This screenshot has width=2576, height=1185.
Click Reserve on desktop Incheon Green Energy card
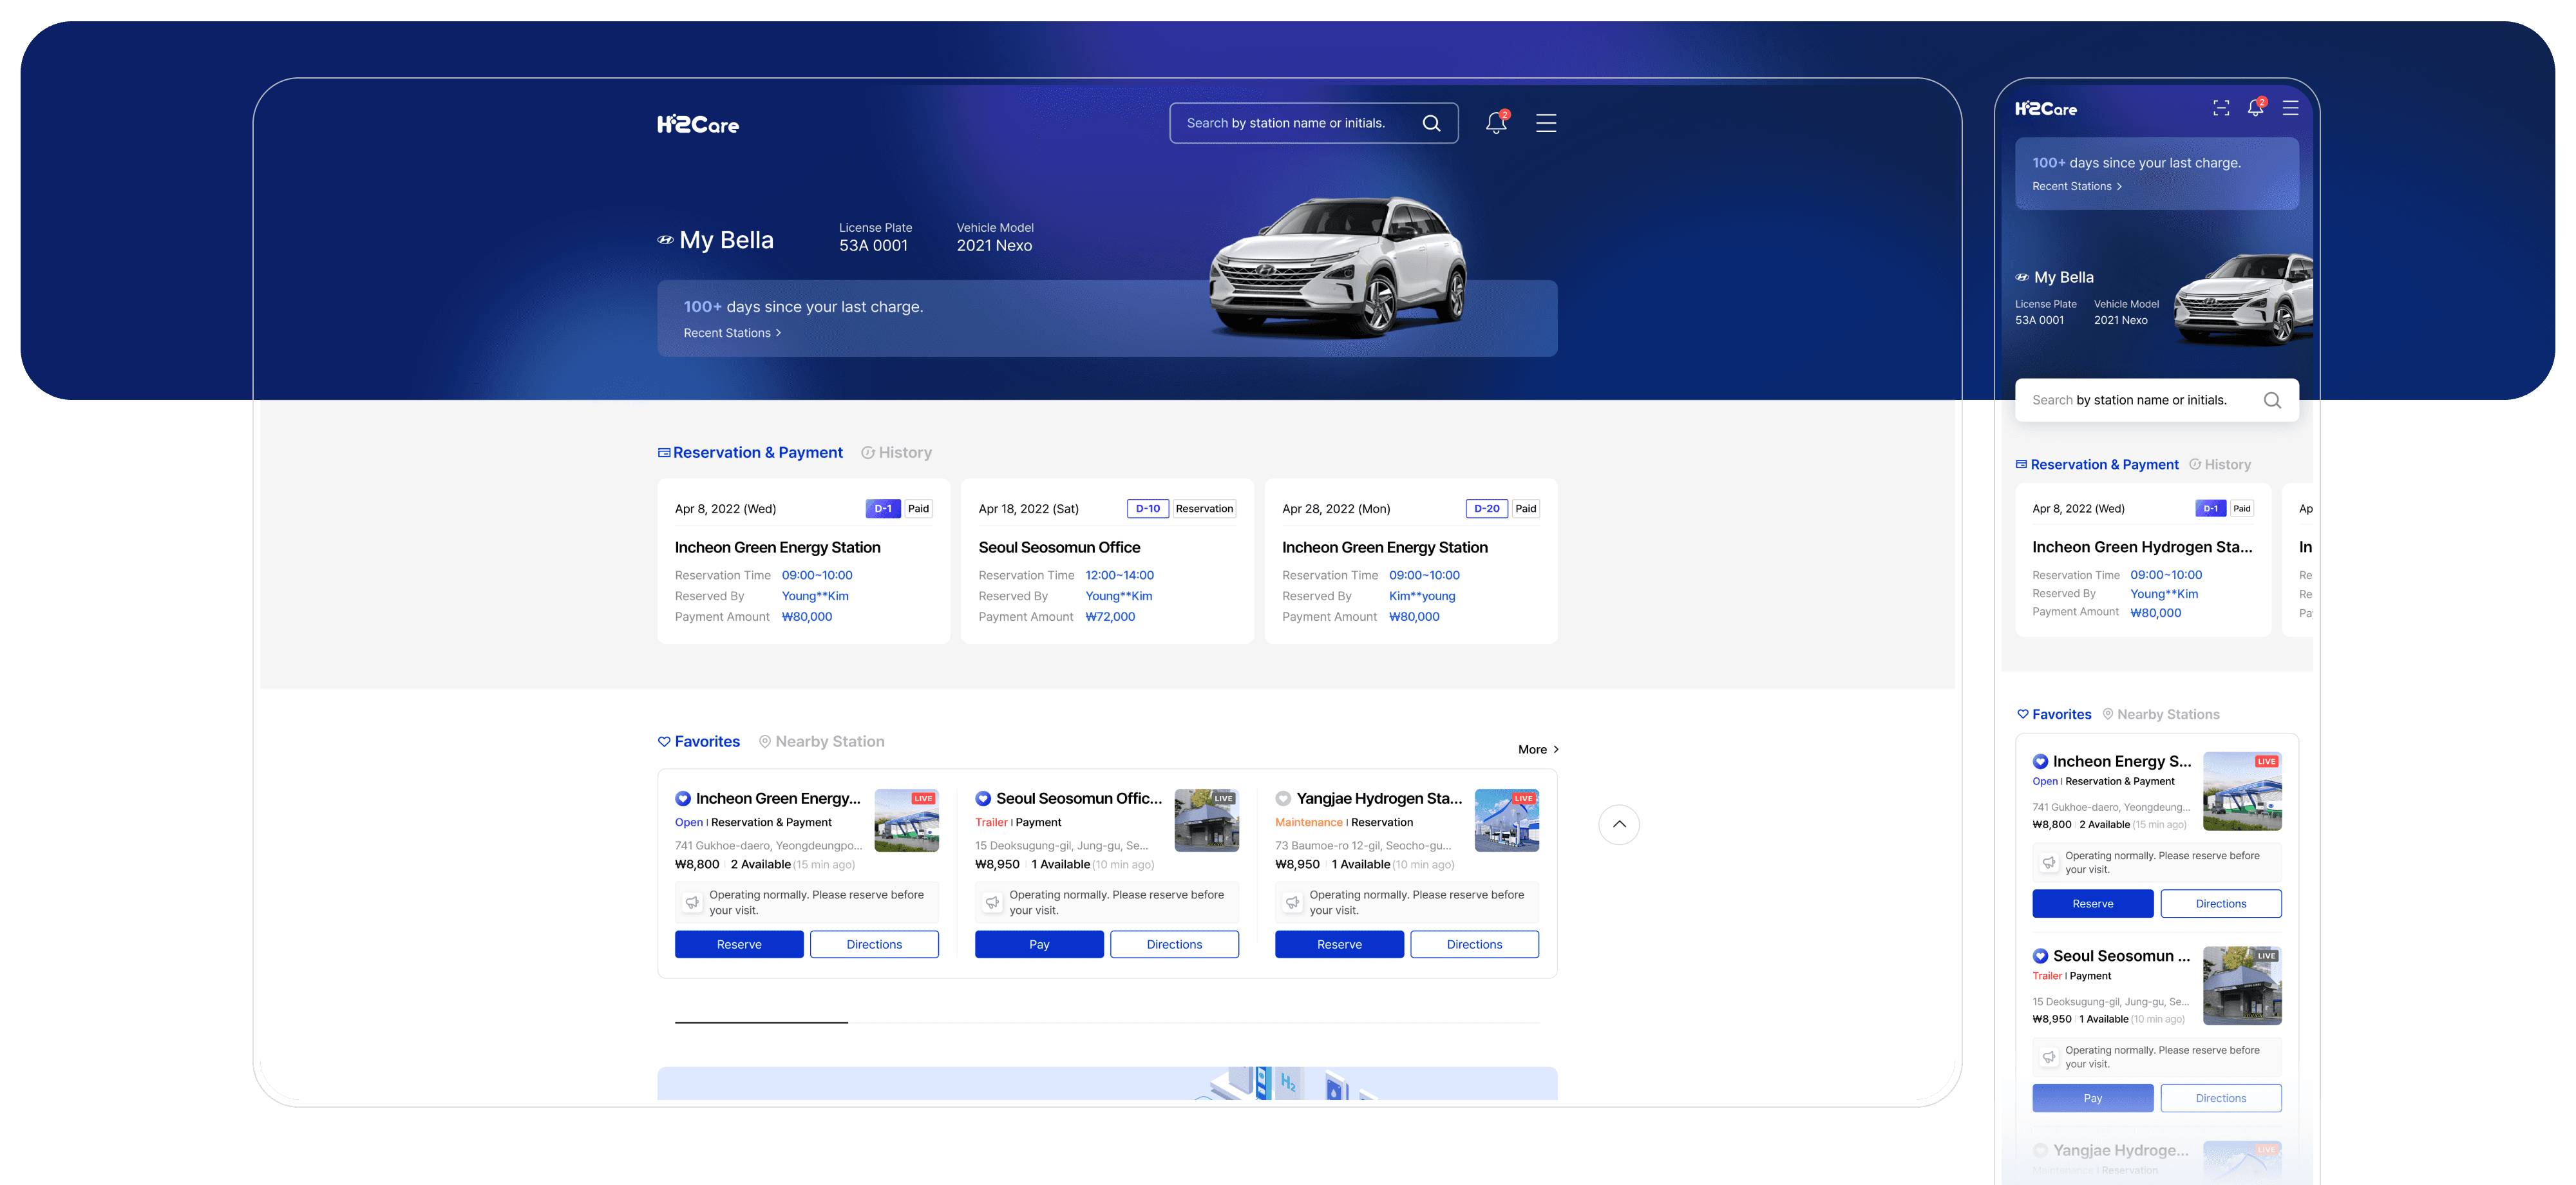click(x=739, y=944)
